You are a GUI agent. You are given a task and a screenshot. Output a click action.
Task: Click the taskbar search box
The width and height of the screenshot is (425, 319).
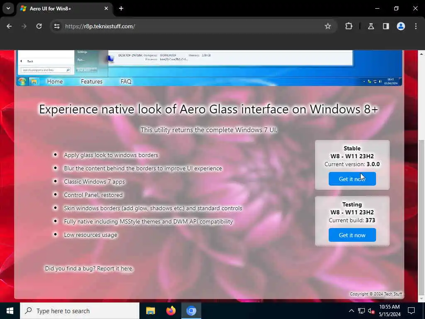80,311
